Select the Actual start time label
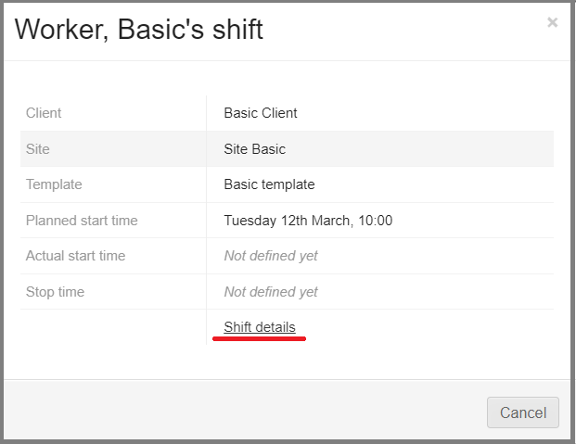The width and height of the screenshot is (576, 444). pyautogui.click(x=75, y=256)
